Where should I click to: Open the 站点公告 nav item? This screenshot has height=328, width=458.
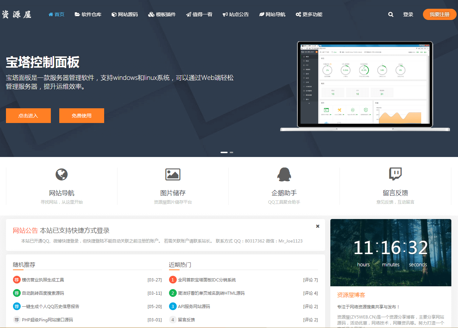(236, 14)
